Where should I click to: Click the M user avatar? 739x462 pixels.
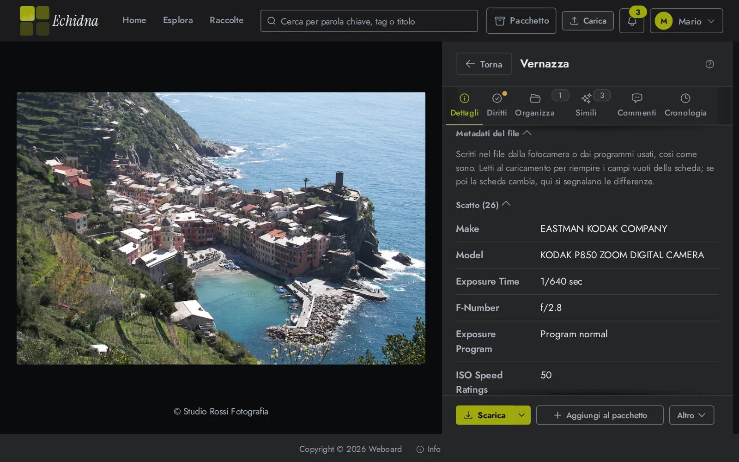click(664, 21)
